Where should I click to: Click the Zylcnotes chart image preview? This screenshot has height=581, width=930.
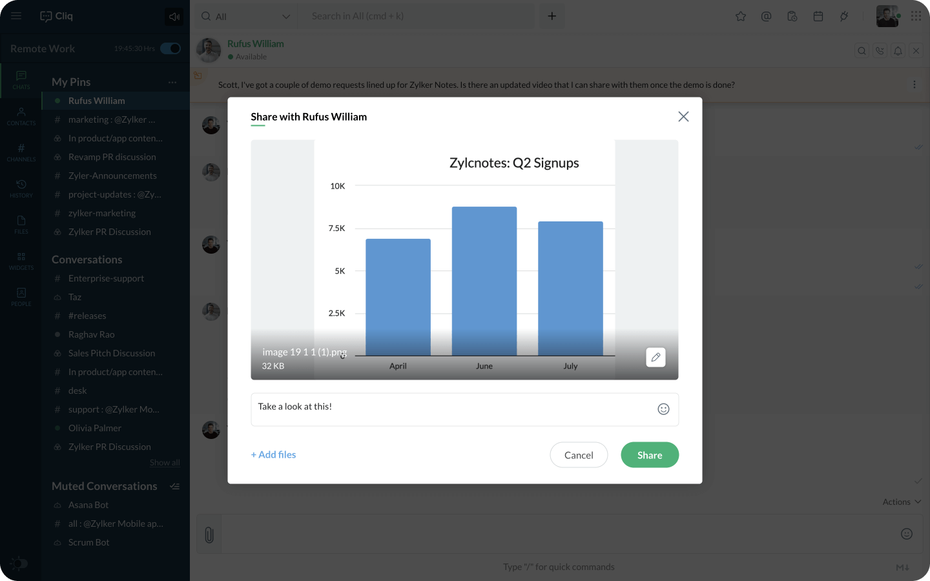pyautogui.click(x=465, y=260)
